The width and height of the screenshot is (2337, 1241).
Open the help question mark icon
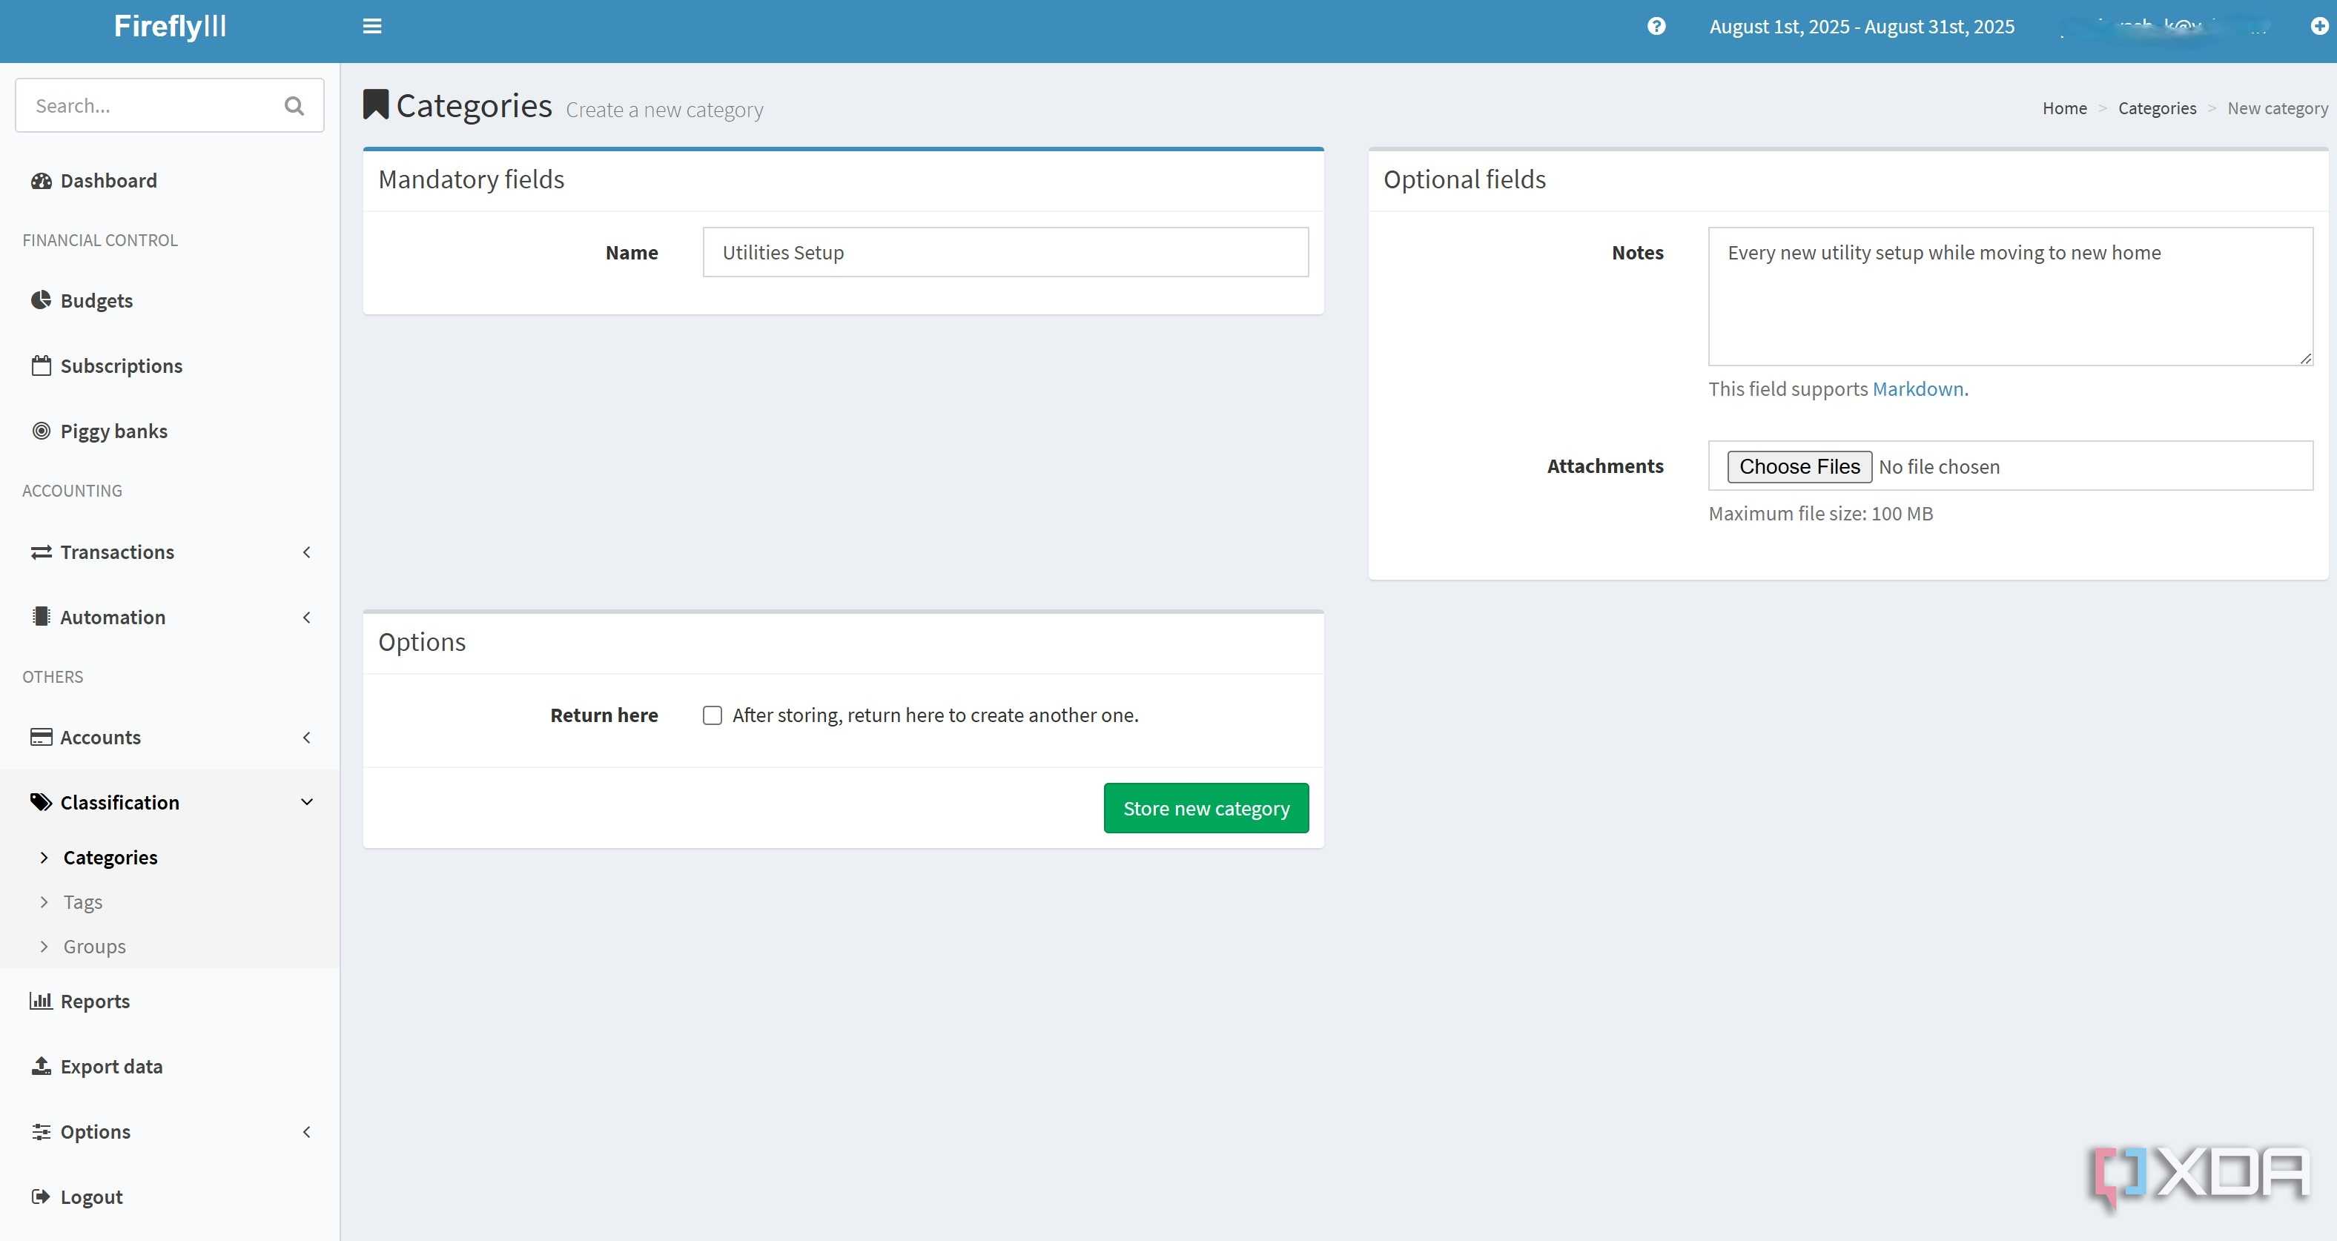pos(1656,26)
